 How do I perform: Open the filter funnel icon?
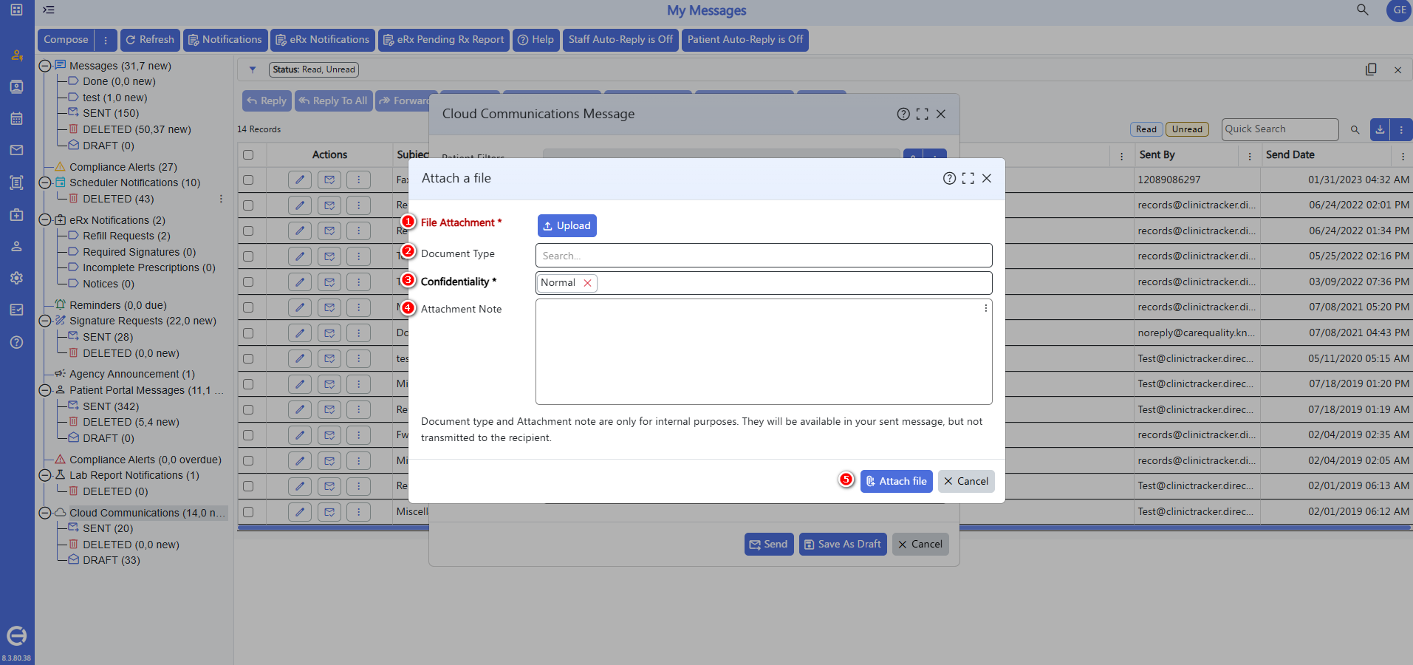(253, 69)
